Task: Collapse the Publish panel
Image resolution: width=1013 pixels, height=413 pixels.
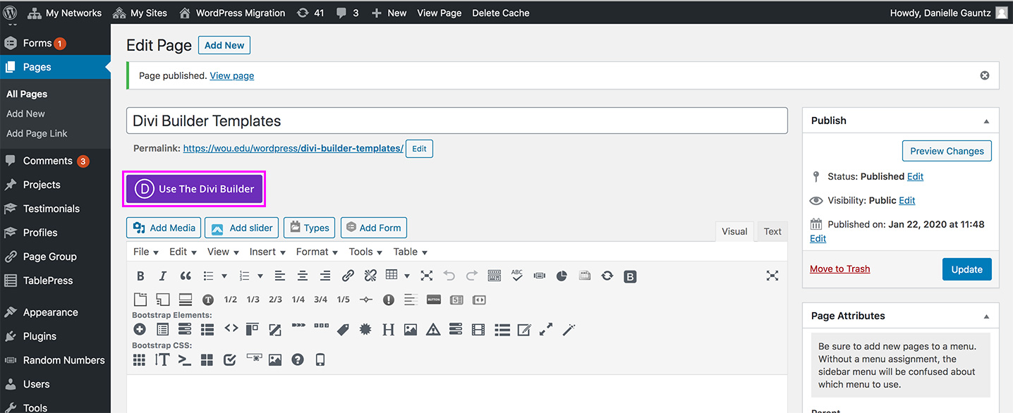Action: tap(986, 120)
